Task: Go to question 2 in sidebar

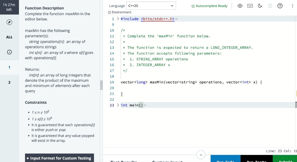Action: tap(9, 82)
